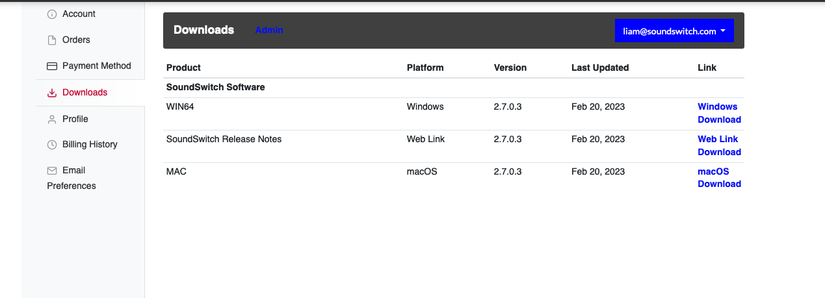Click version 2.7.0.3 in Release Notes row
This screenshot has height=298, width=825.
(508, 139)
